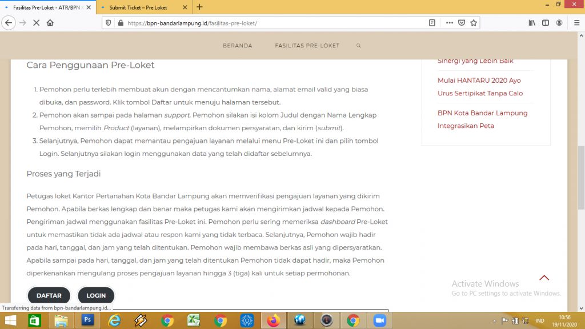Stop loading the current page

click(36, 23)
